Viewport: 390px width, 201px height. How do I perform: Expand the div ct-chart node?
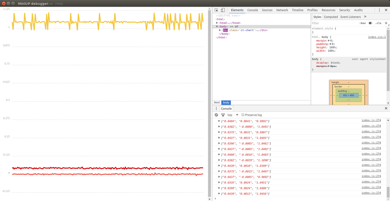(220, 30)
